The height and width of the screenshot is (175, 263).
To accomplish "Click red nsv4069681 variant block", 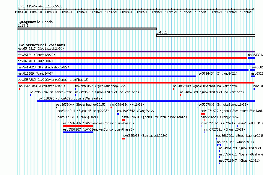I will 123,120.
